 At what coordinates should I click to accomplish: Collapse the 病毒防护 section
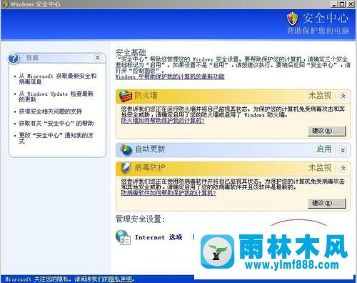pyautogui.click(x=343, y=168)
